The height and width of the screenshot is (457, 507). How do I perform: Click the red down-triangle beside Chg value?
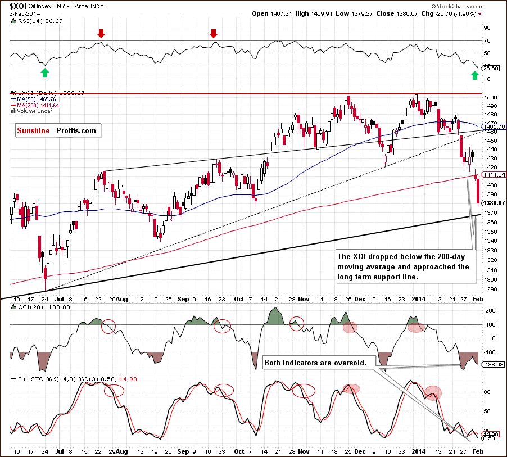[x=480, y=14]
